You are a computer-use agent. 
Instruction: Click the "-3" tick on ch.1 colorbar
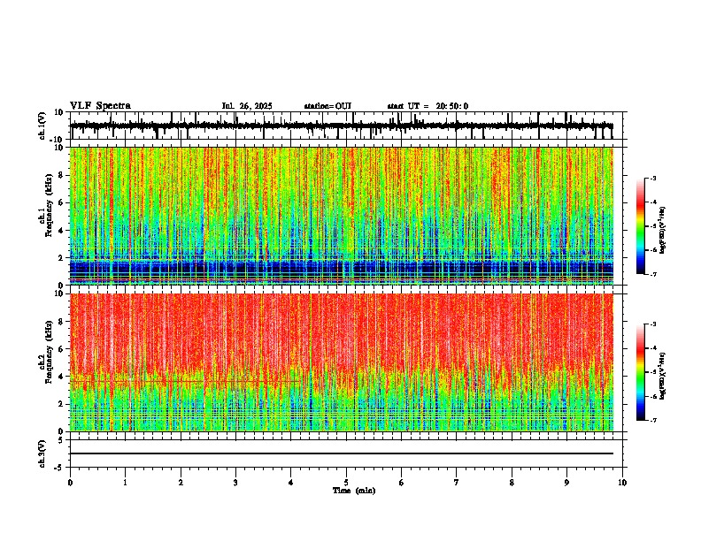[x=652, y=178]
